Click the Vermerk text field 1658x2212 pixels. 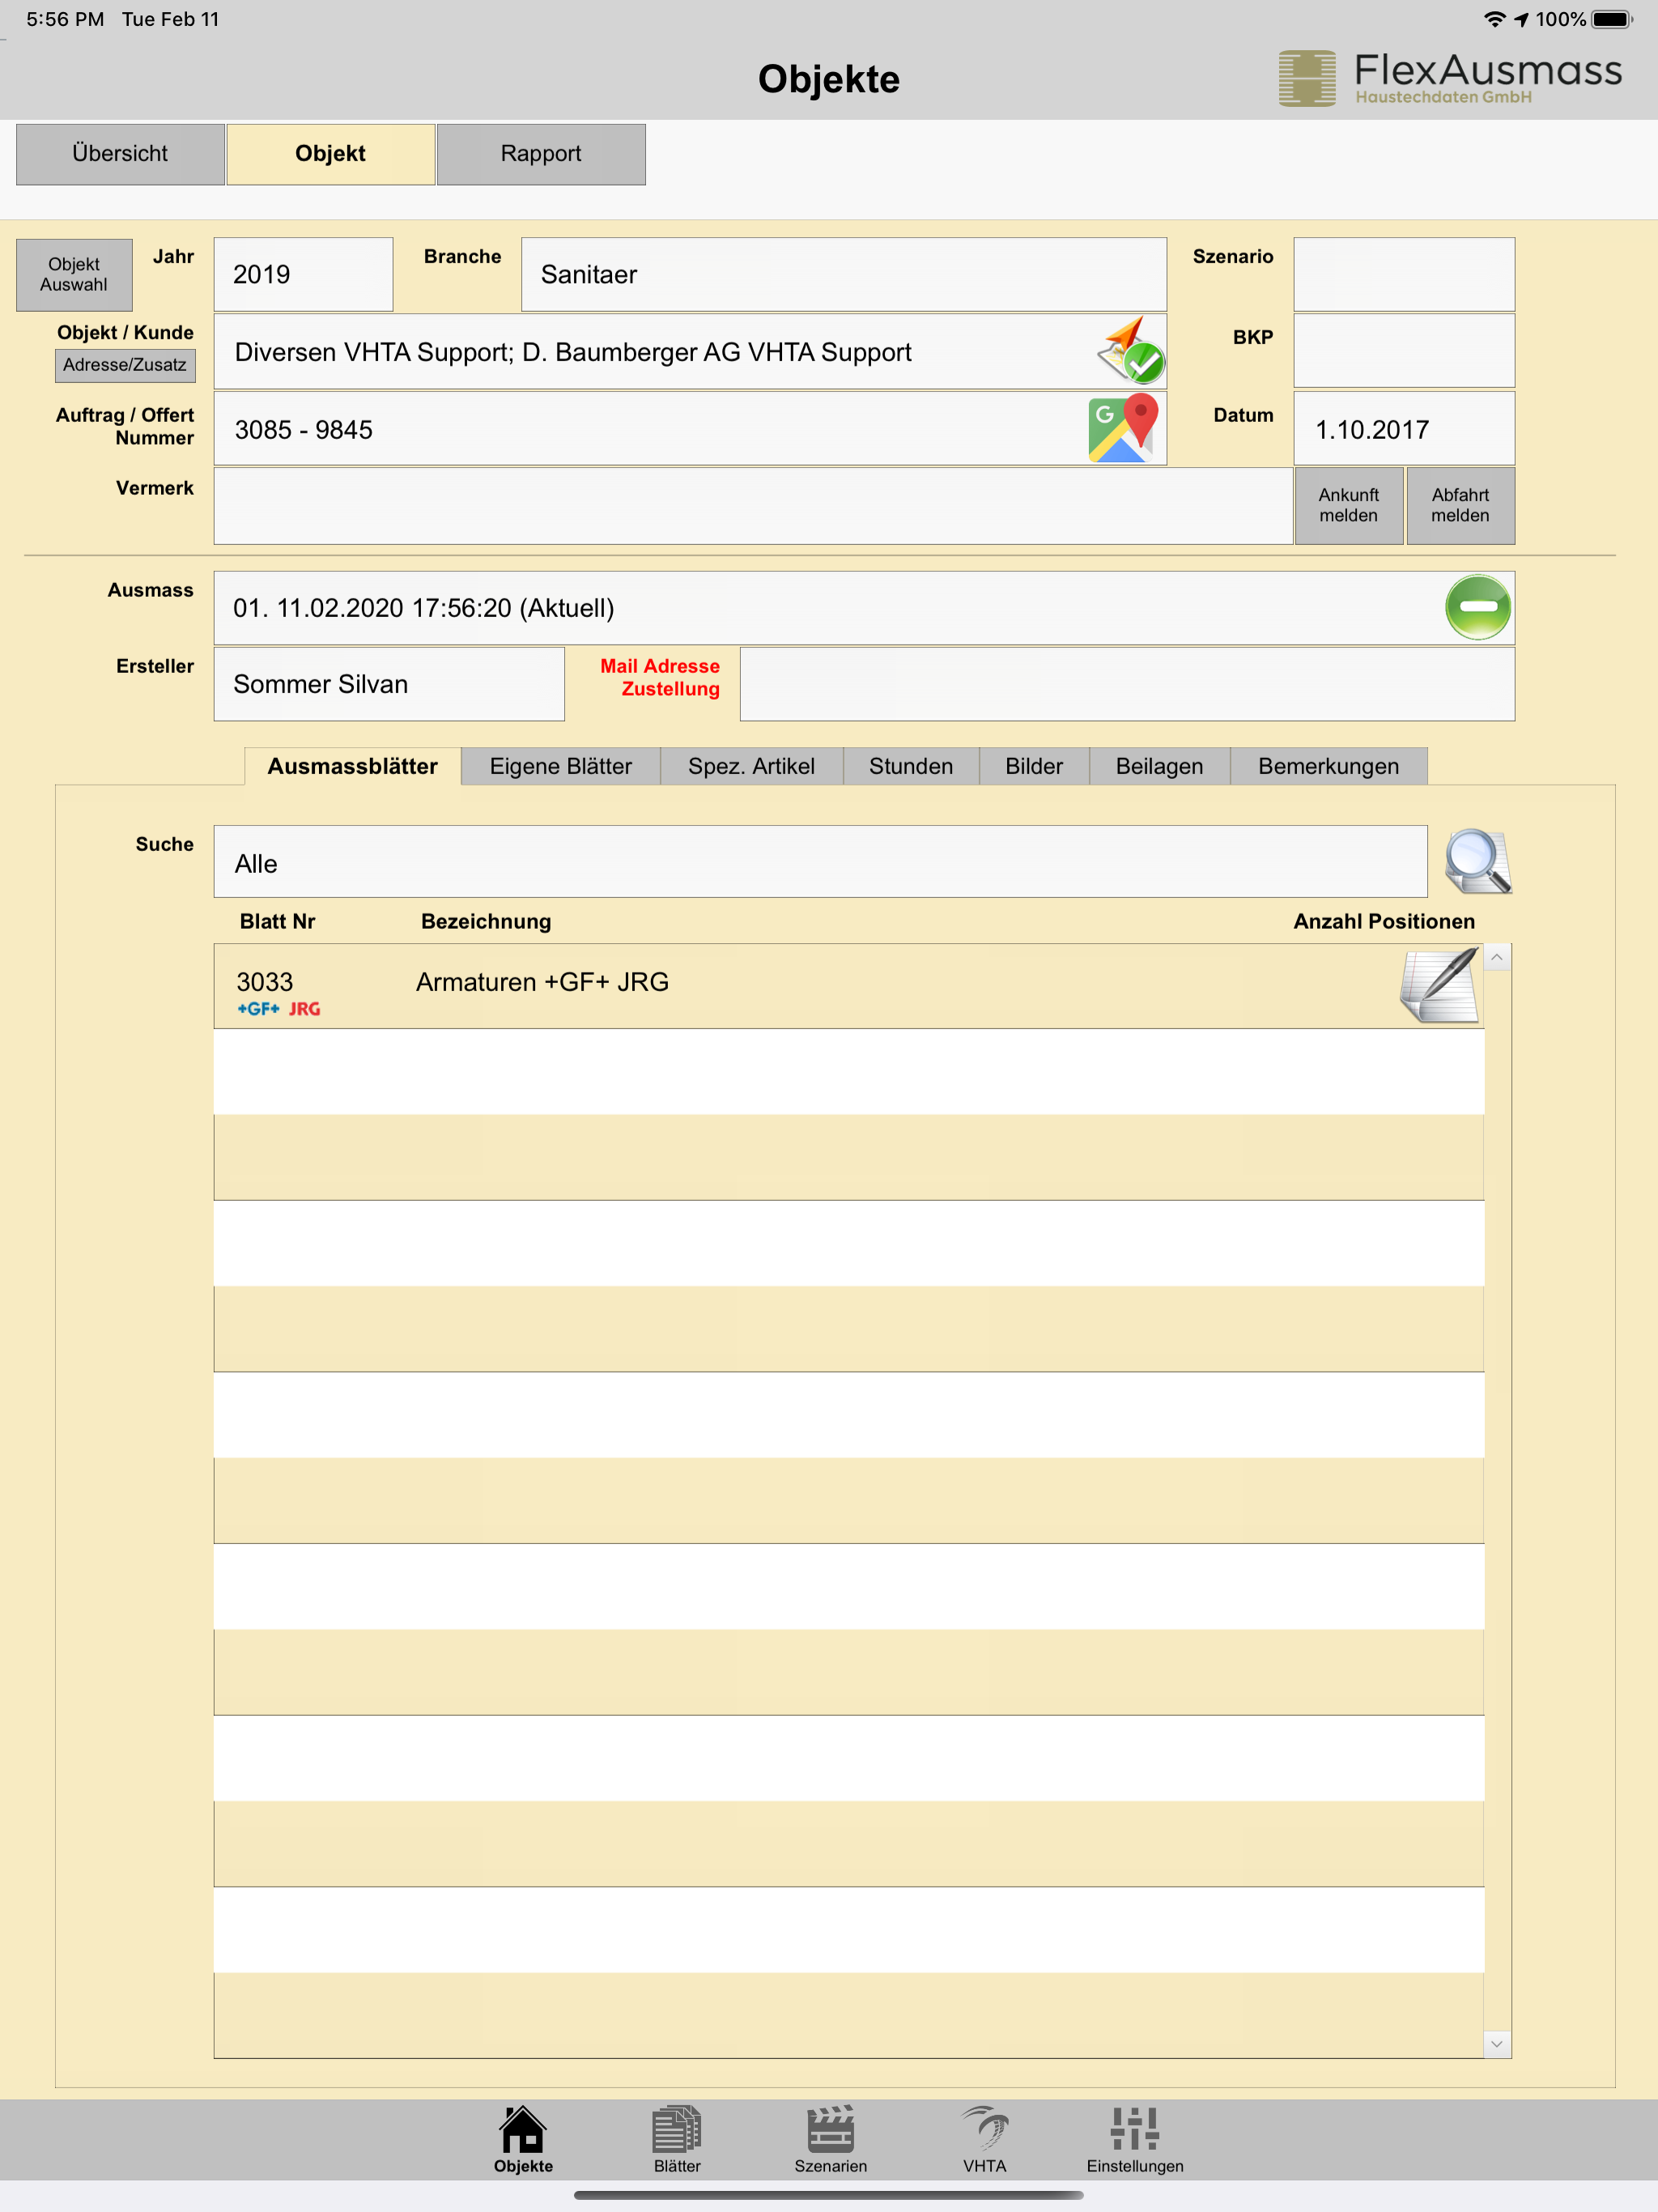click(x=753, y=506)
